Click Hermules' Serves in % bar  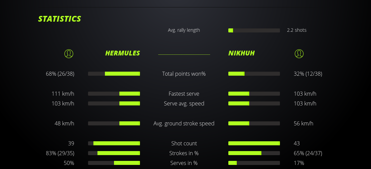point(114,163)
